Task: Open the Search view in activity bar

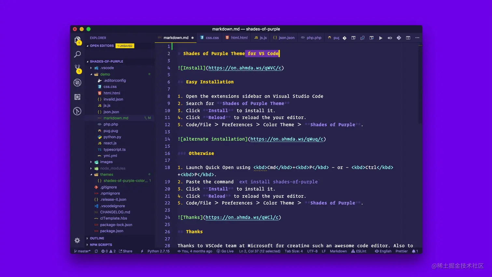Action: 77,54
